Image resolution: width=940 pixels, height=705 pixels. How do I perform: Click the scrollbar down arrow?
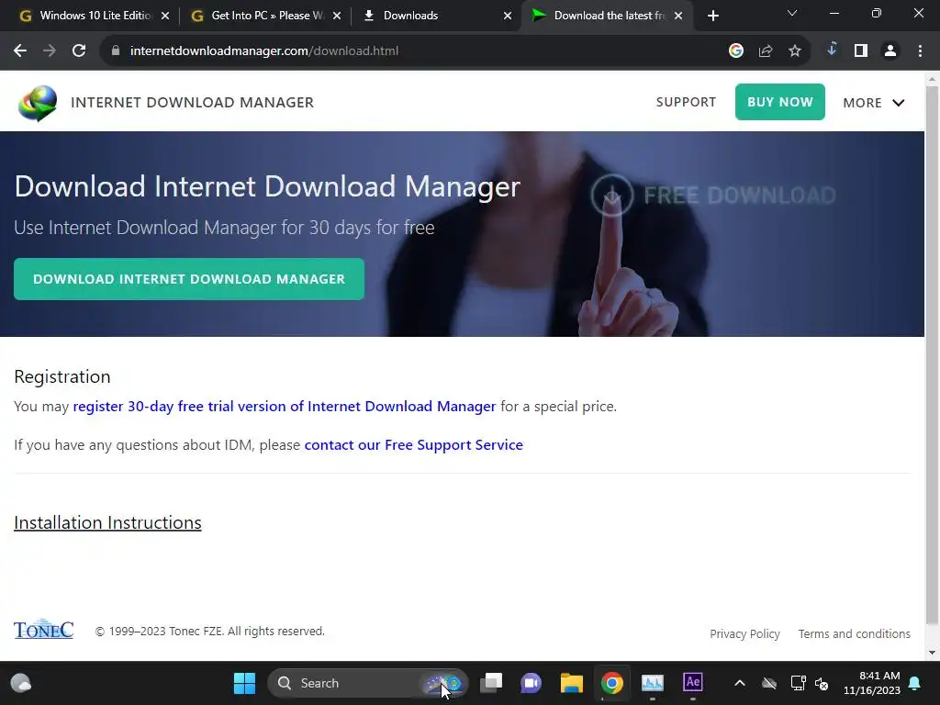click(933, 653)
